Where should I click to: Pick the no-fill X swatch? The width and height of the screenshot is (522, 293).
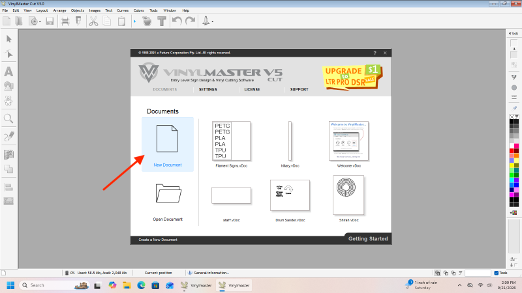pos(512,117)
